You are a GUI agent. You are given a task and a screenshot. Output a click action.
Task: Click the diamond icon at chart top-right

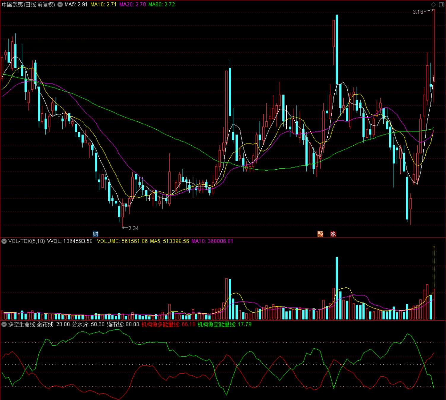pos(433,4)
